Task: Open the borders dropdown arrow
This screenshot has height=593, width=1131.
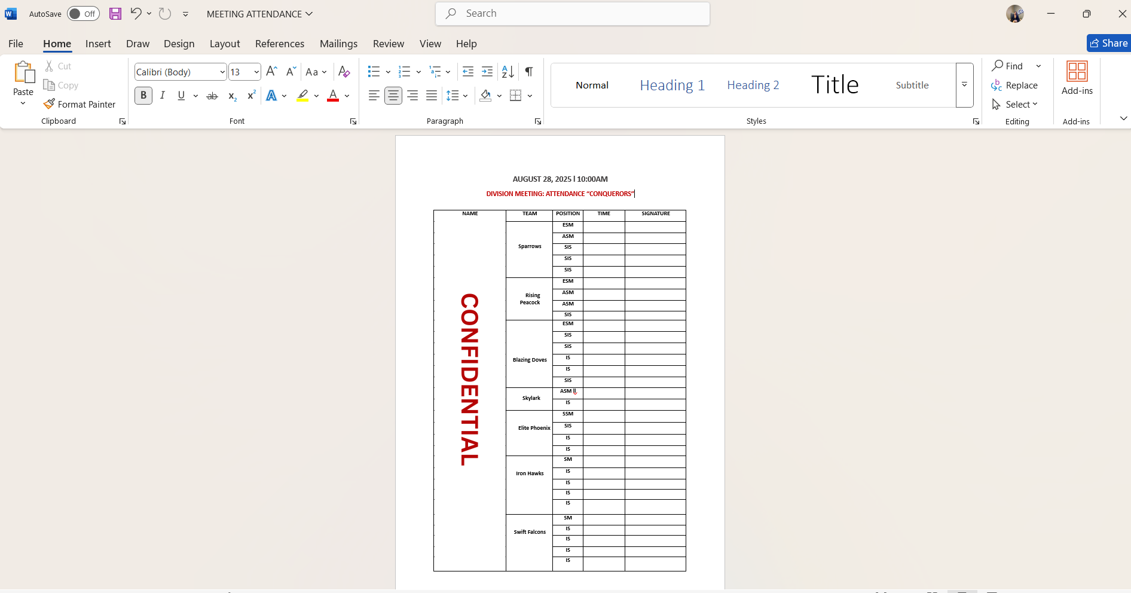Action: point(530,96)
